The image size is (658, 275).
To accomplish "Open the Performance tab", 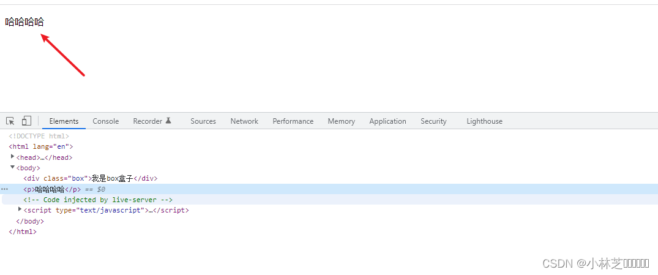I will click(x=293, y=121).
